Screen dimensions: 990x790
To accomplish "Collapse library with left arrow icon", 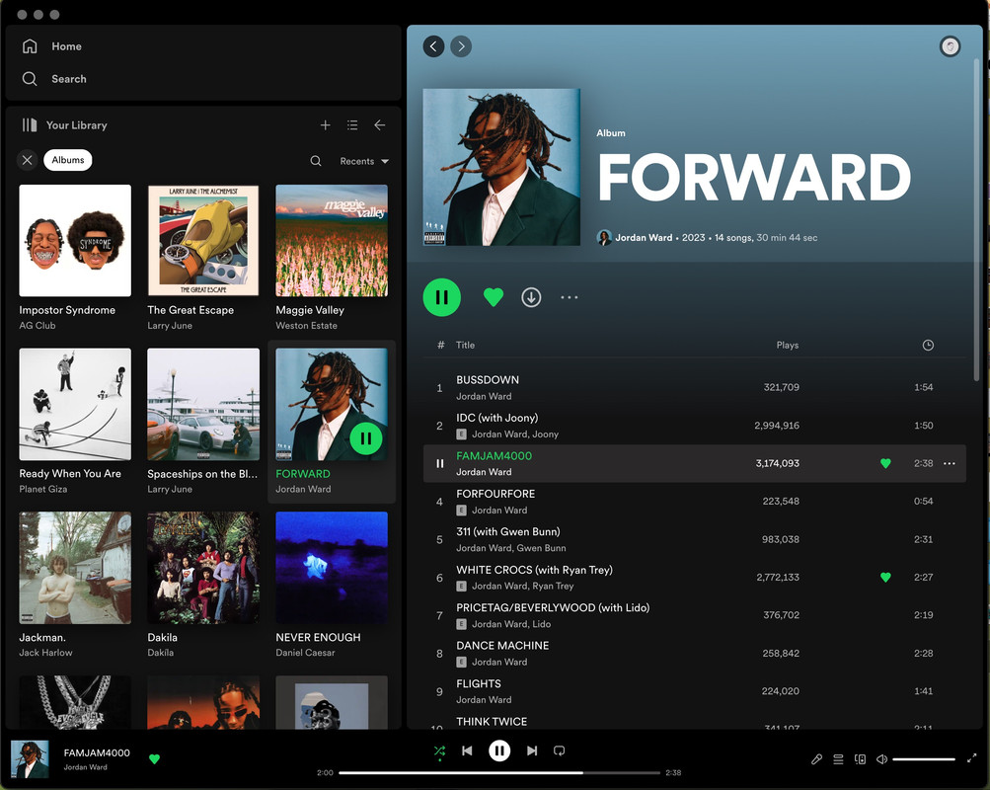I will [379, 125].
